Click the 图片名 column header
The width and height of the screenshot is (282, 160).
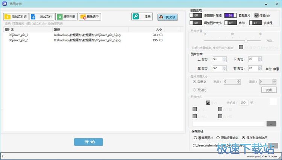click(28, 29)
